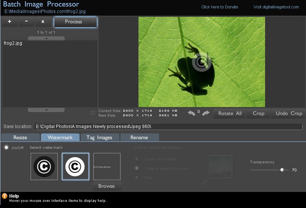
Task: Switch to the Resize tab
Action: point(20,137)
